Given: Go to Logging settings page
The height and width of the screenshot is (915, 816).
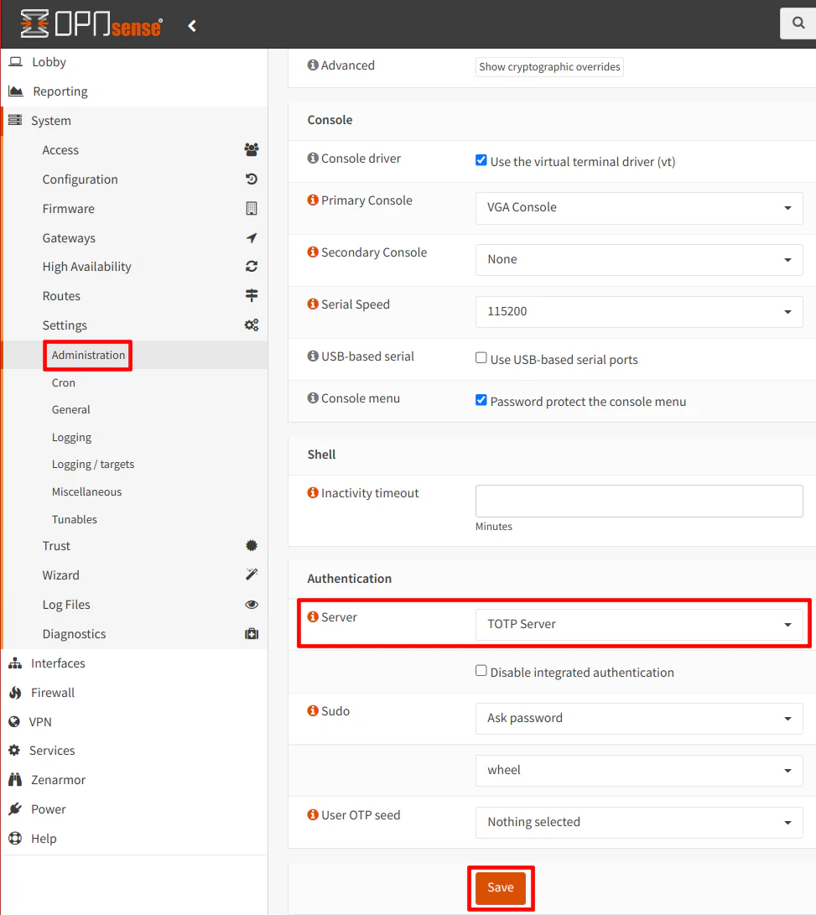Looking at the screenshot, I should tap(72, 437).
